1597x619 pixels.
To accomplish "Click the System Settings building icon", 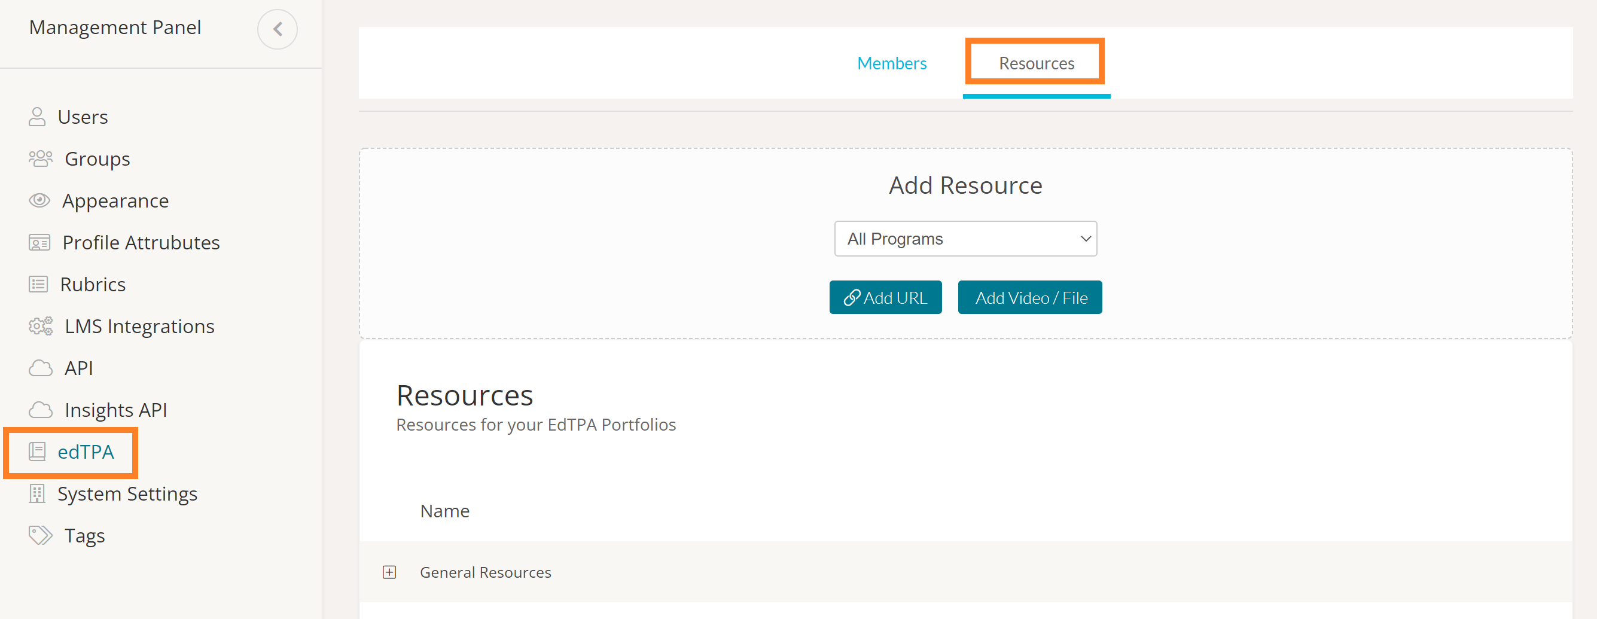I will [x=37, y=494].
